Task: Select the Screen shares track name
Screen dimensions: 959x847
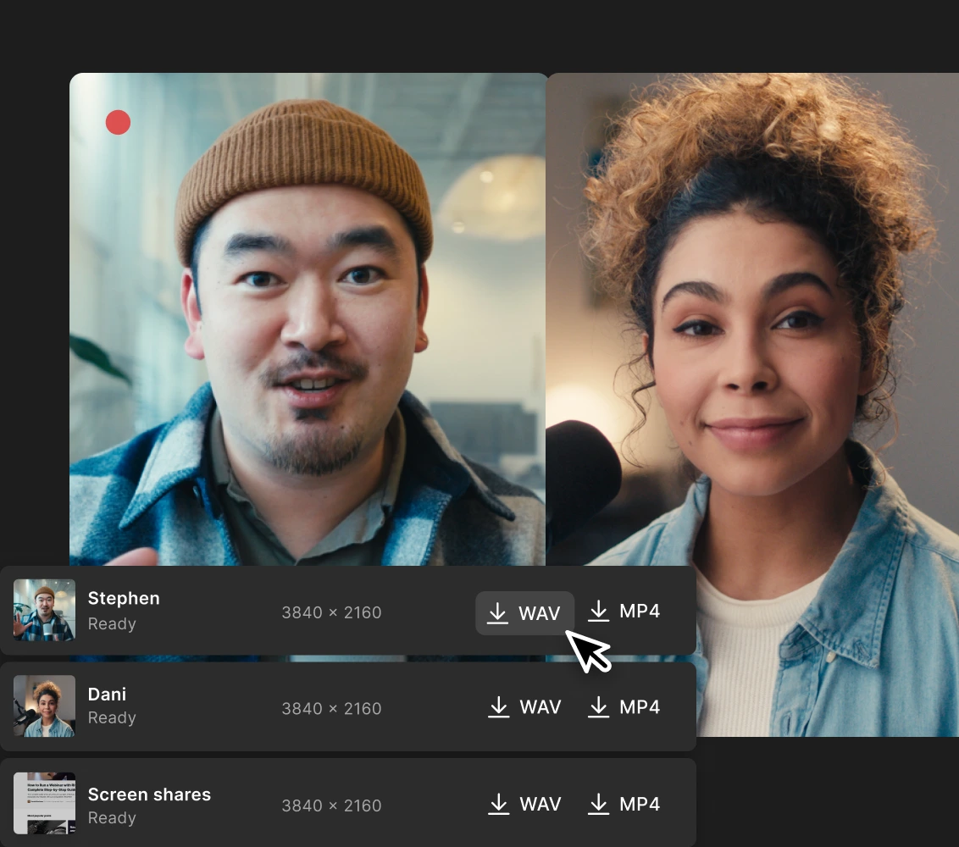Action: click(149, 794)
